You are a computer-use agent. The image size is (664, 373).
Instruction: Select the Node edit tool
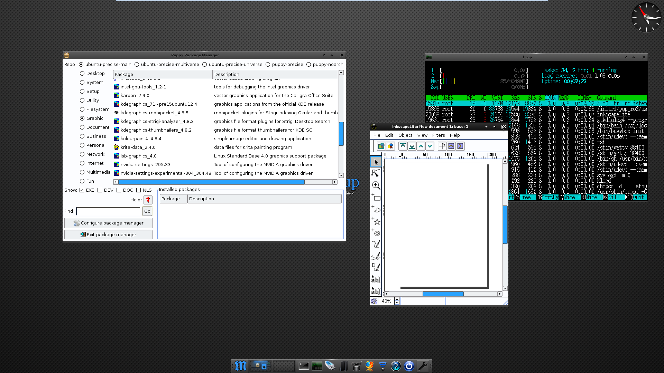pyautogui.click(x=376, y=173)
